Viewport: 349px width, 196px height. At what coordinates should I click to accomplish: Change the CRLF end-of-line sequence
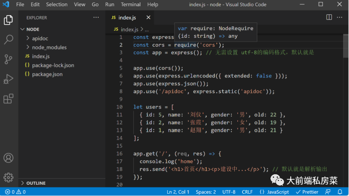(247, 192)
